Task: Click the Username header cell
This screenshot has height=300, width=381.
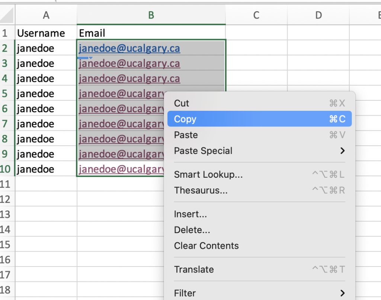Action: tap(46, 33)
